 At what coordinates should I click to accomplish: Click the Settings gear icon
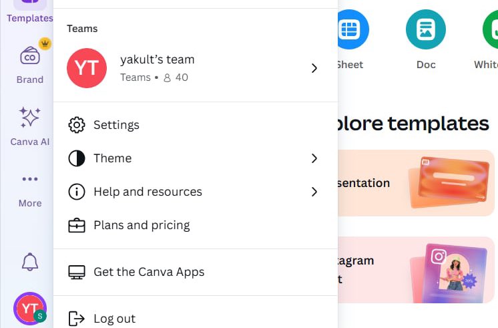pyautogui.click(x=77, y=125)
